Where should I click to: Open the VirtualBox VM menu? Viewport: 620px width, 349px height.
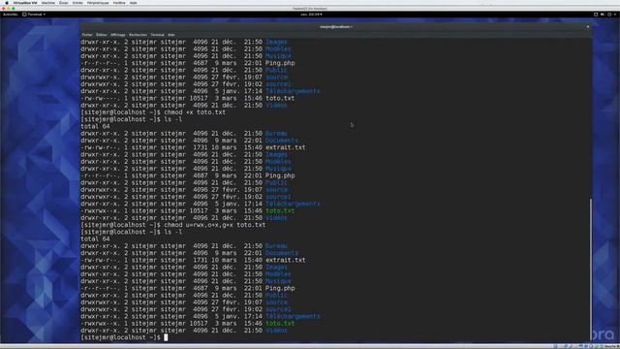(25, 3)
